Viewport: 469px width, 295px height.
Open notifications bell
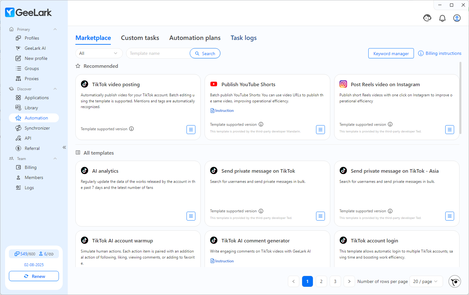(442, 18)
